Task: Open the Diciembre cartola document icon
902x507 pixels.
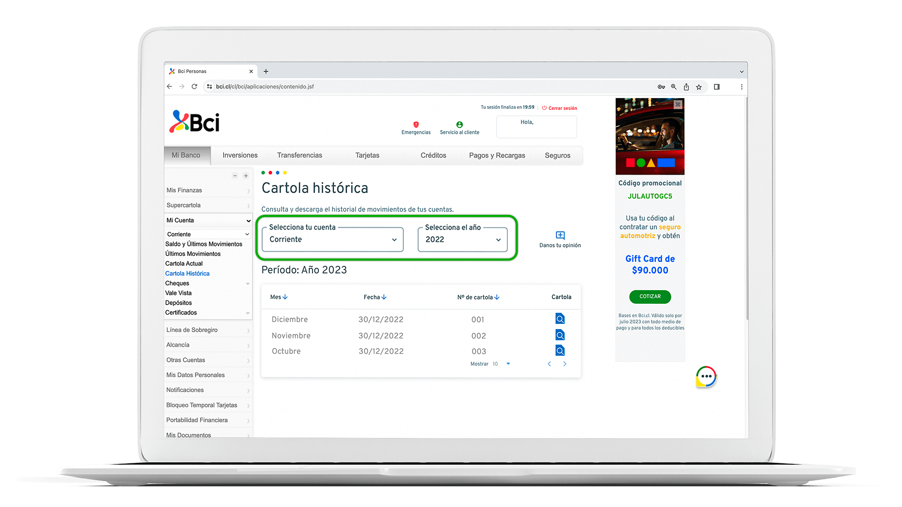Action: [x=560, y=319]
